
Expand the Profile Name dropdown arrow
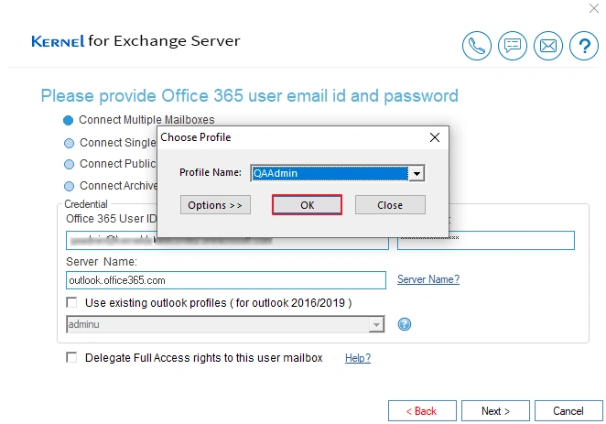click(x=417, y=174)
